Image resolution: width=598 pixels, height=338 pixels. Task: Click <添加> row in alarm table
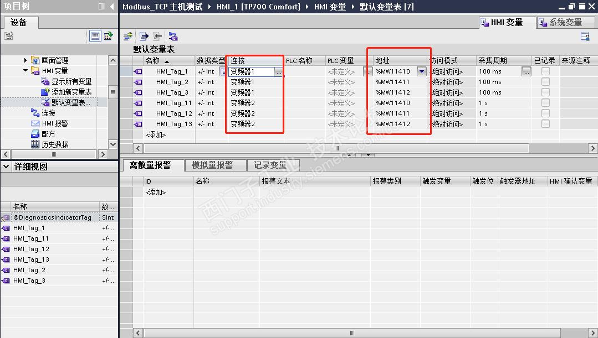tap(156, 192)
